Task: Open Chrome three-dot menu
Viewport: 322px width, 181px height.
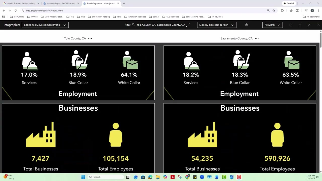Action: [318, 11]
